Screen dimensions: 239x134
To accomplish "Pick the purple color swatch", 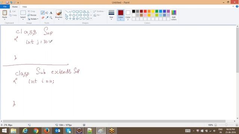I will [168, 11].
